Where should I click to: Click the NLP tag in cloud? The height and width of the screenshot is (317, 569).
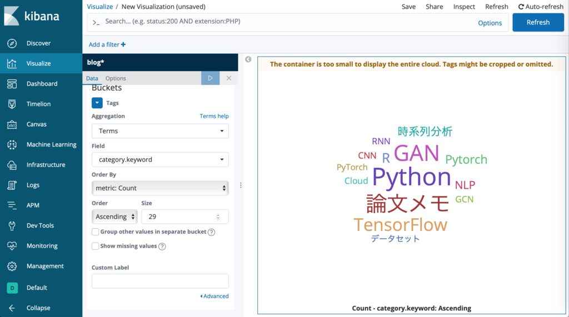point(465,185)
